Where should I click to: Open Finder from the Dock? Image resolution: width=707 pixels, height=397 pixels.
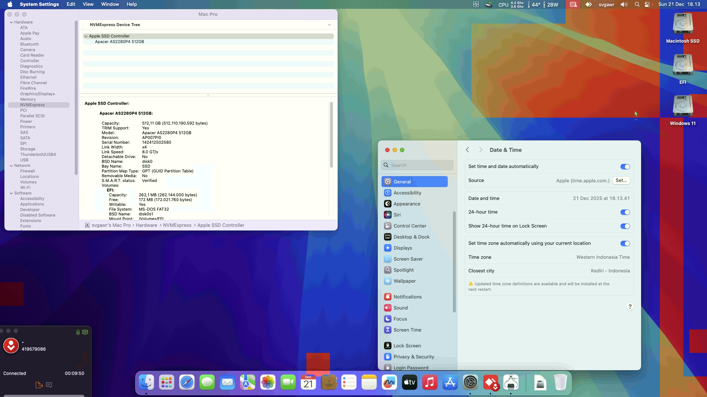146,383
